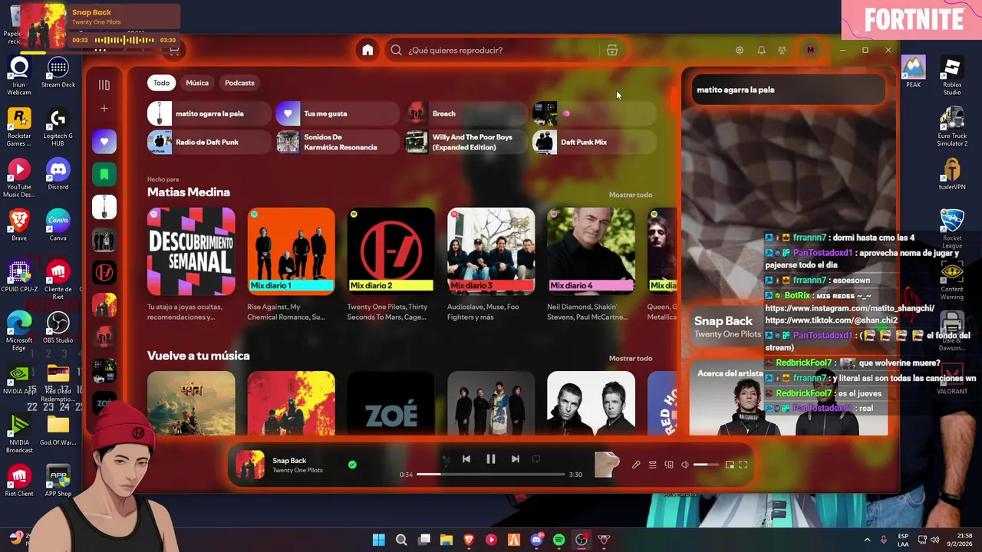Skip to next track
The image size is (982, 552).
pyautogui.click(x=516, y=459)
